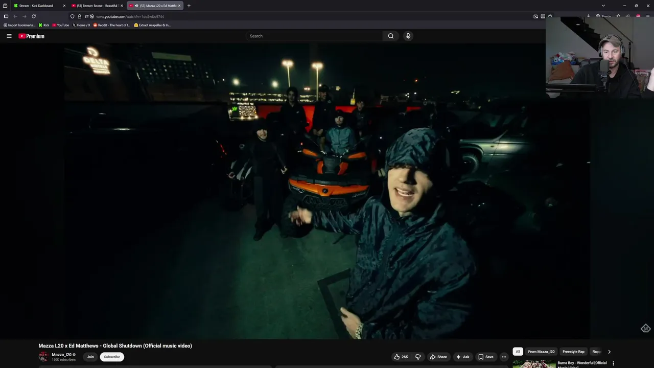Open Burna Boy - Wonderful video thumbnail
The width and height of the screenshot is (654, 368).
(x=534, y=364)
